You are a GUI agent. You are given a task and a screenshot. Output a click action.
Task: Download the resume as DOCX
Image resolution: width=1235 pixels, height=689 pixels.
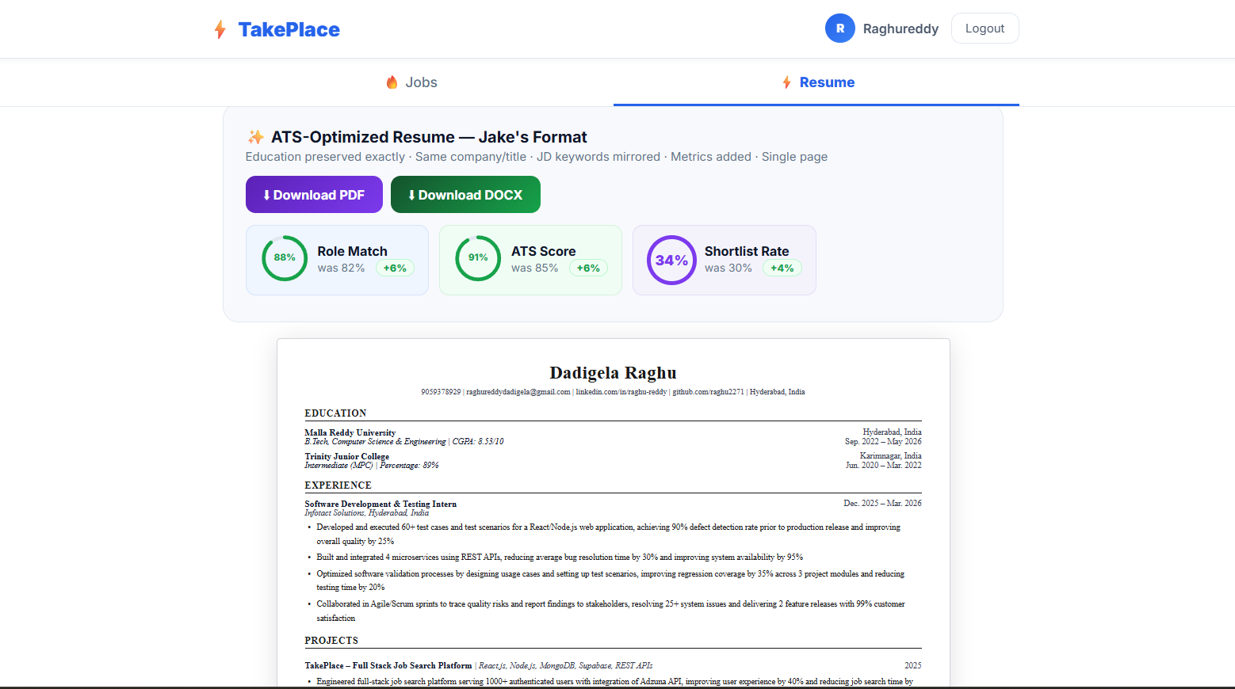pyautogui.click(x=465, y=195)
